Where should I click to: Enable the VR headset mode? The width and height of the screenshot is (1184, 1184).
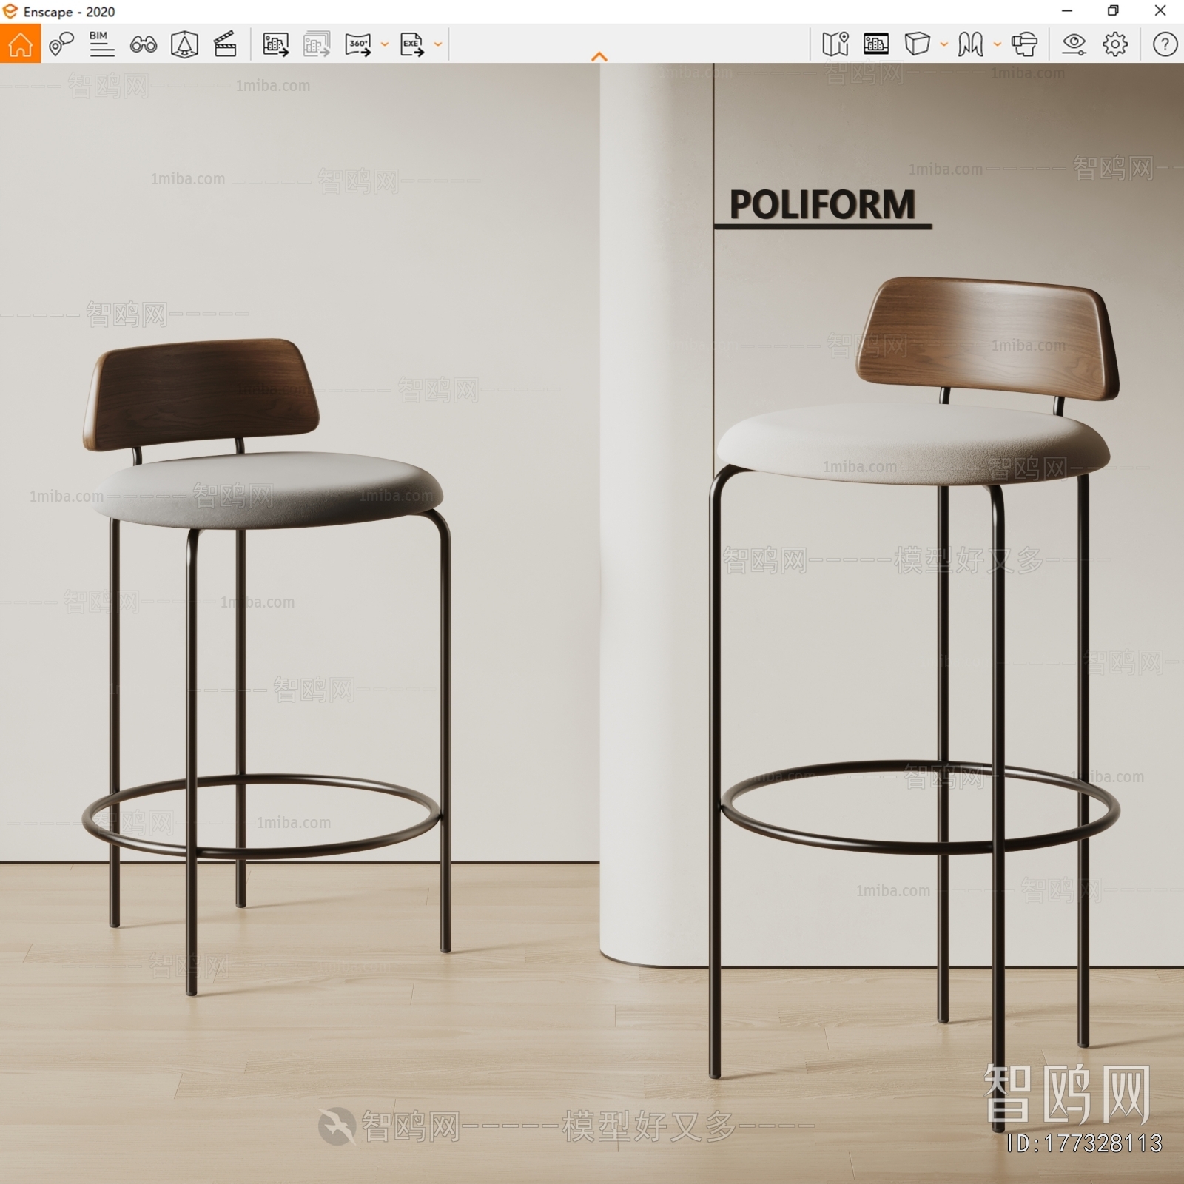point(1026,45)
